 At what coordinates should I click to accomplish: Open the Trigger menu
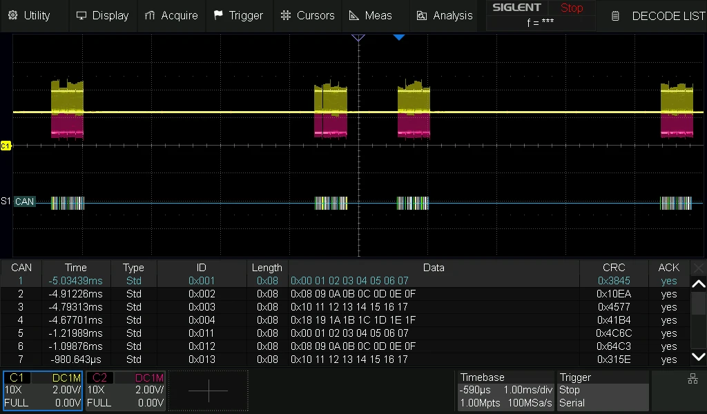tap(238, 16)
